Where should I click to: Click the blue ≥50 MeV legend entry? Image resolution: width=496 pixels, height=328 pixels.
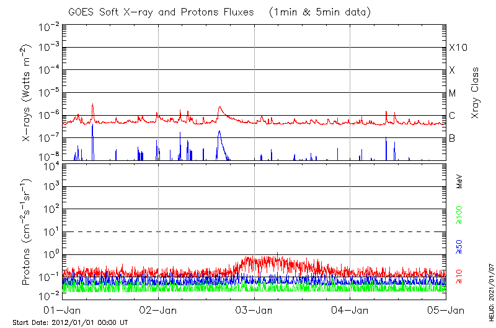click(459, 248)
